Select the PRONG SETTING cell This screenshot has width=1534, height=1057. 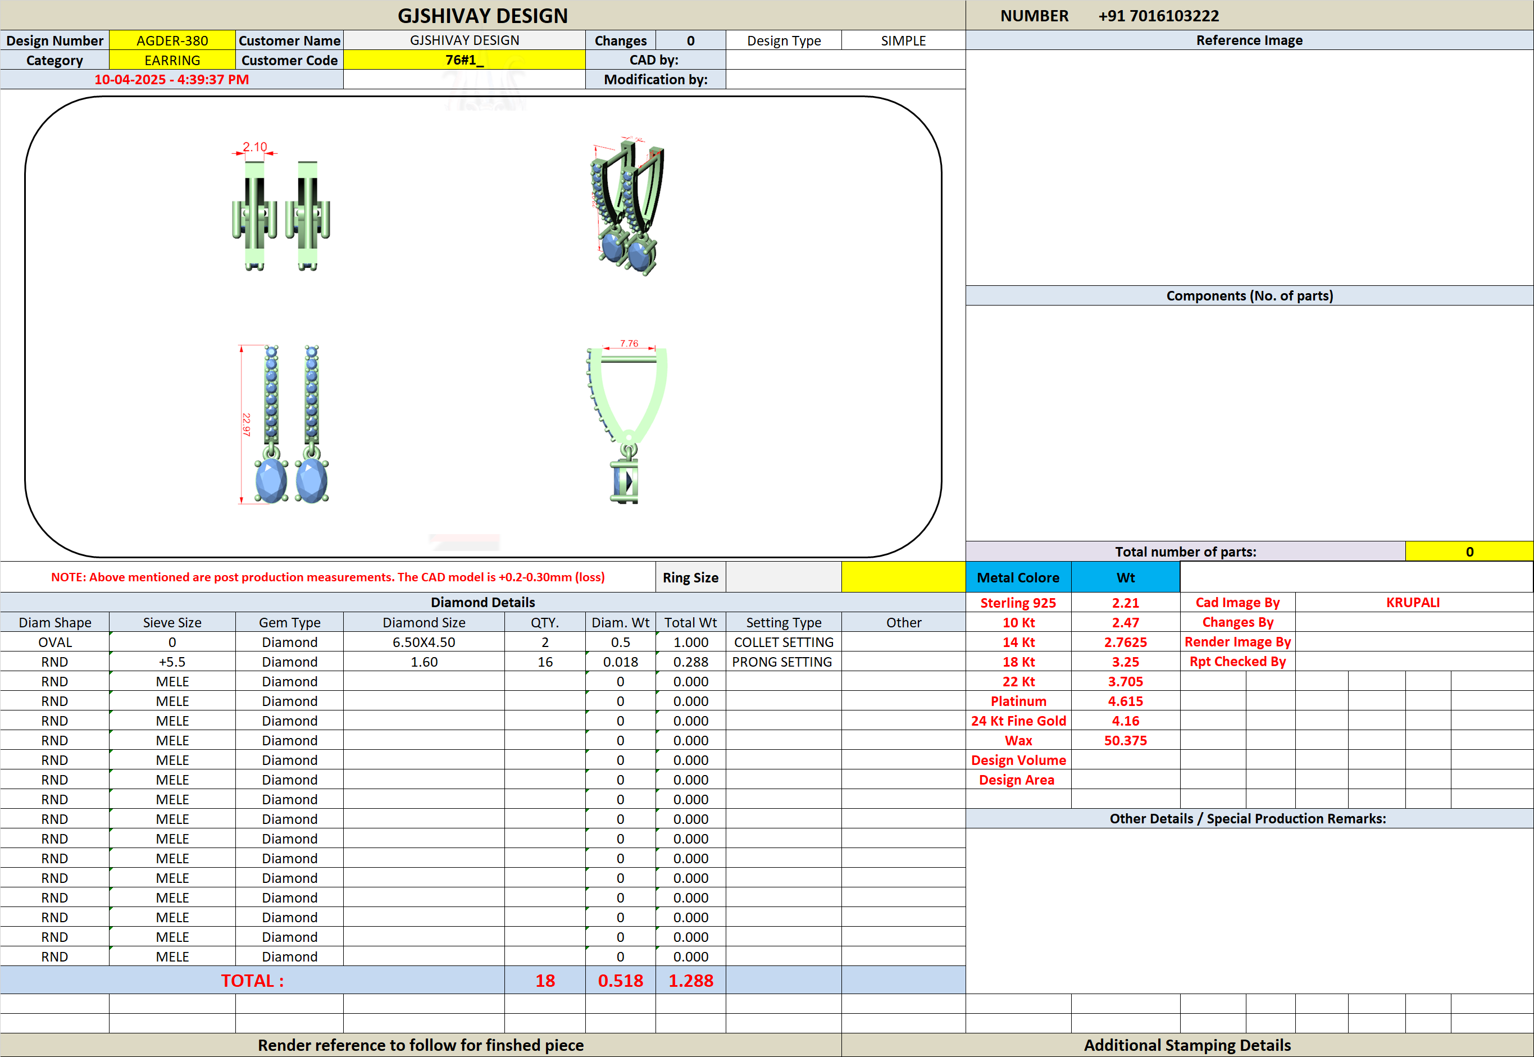click(x=784, y=662)
